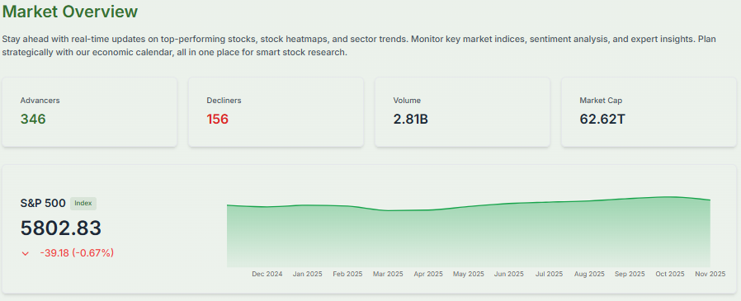
Task: Click the Decliners value 156
Action: (217, 119)
